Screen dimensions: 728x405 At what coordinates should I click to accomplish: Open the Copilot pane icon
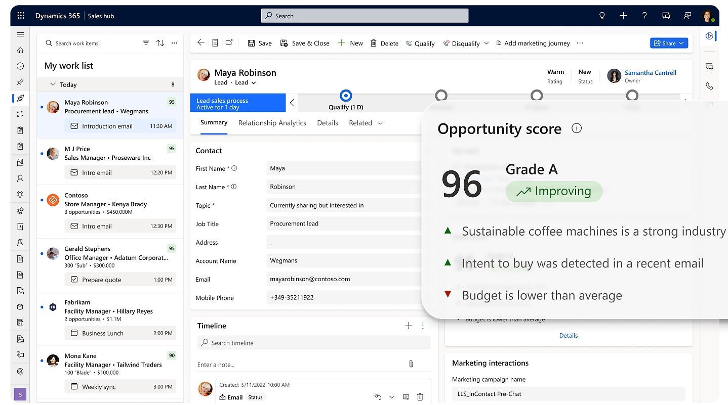(710, 36)
